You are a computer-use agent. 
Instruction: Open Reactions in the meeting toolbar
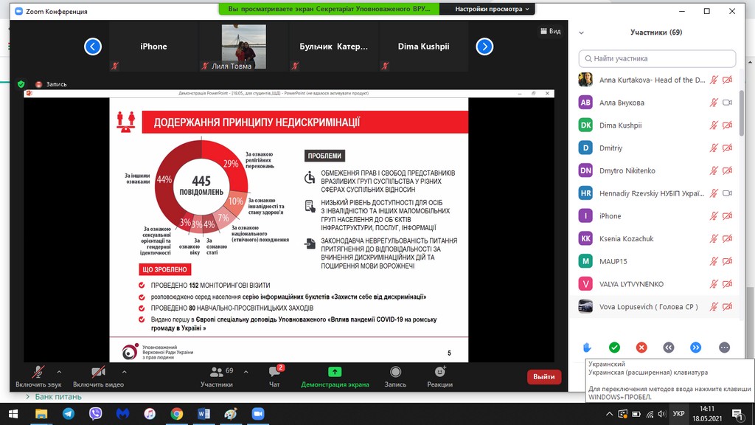(x=439, y=376)
